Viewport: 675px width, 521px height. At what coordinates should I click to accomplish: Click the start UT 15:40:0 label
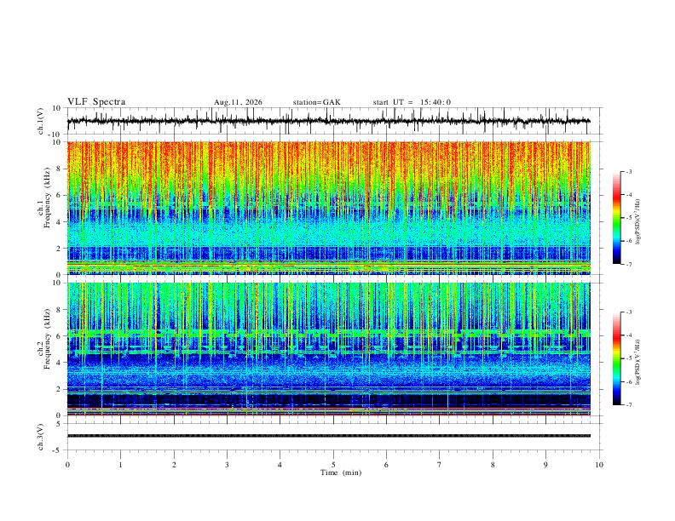(x=412, y=102)
